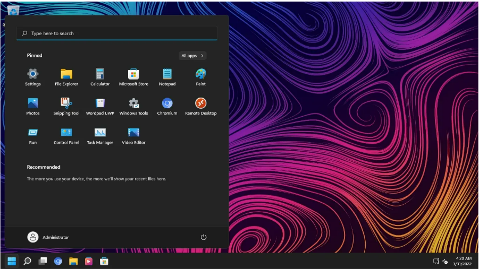Launch Calculator from the Start menu
479x269 pixels.
[x=100, y=77]
